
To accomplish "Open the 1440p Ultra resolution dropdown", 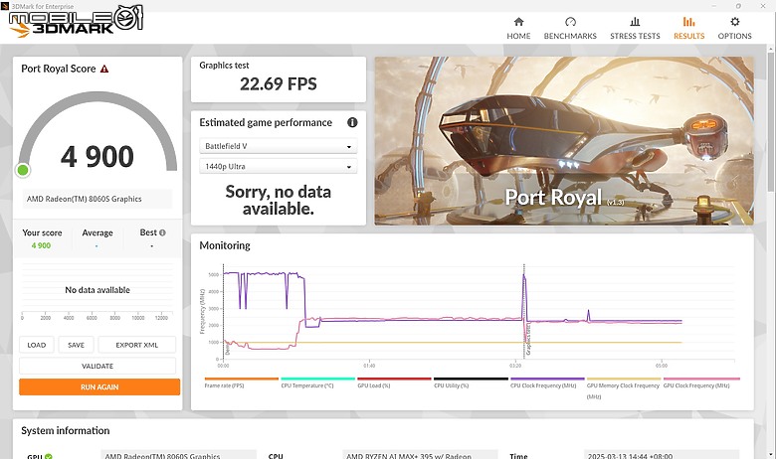I will (279, 167).
